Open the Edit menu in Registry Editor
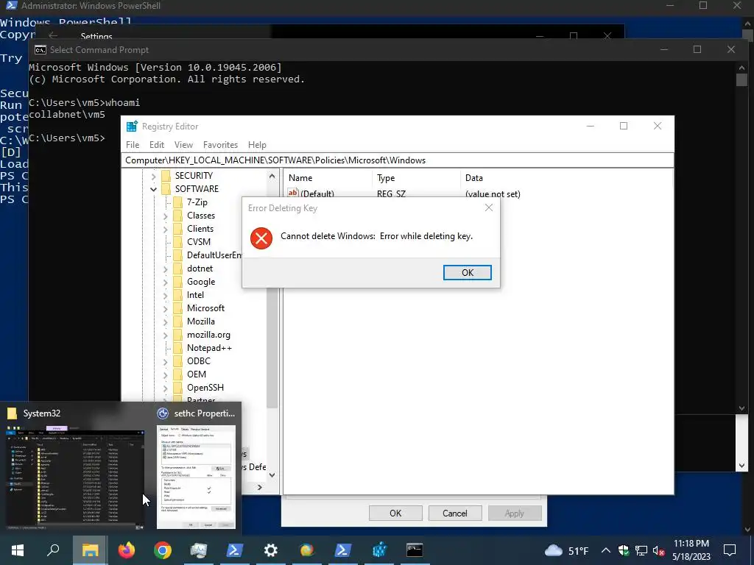This screenshot has height=565, width=754. [157, 145]
